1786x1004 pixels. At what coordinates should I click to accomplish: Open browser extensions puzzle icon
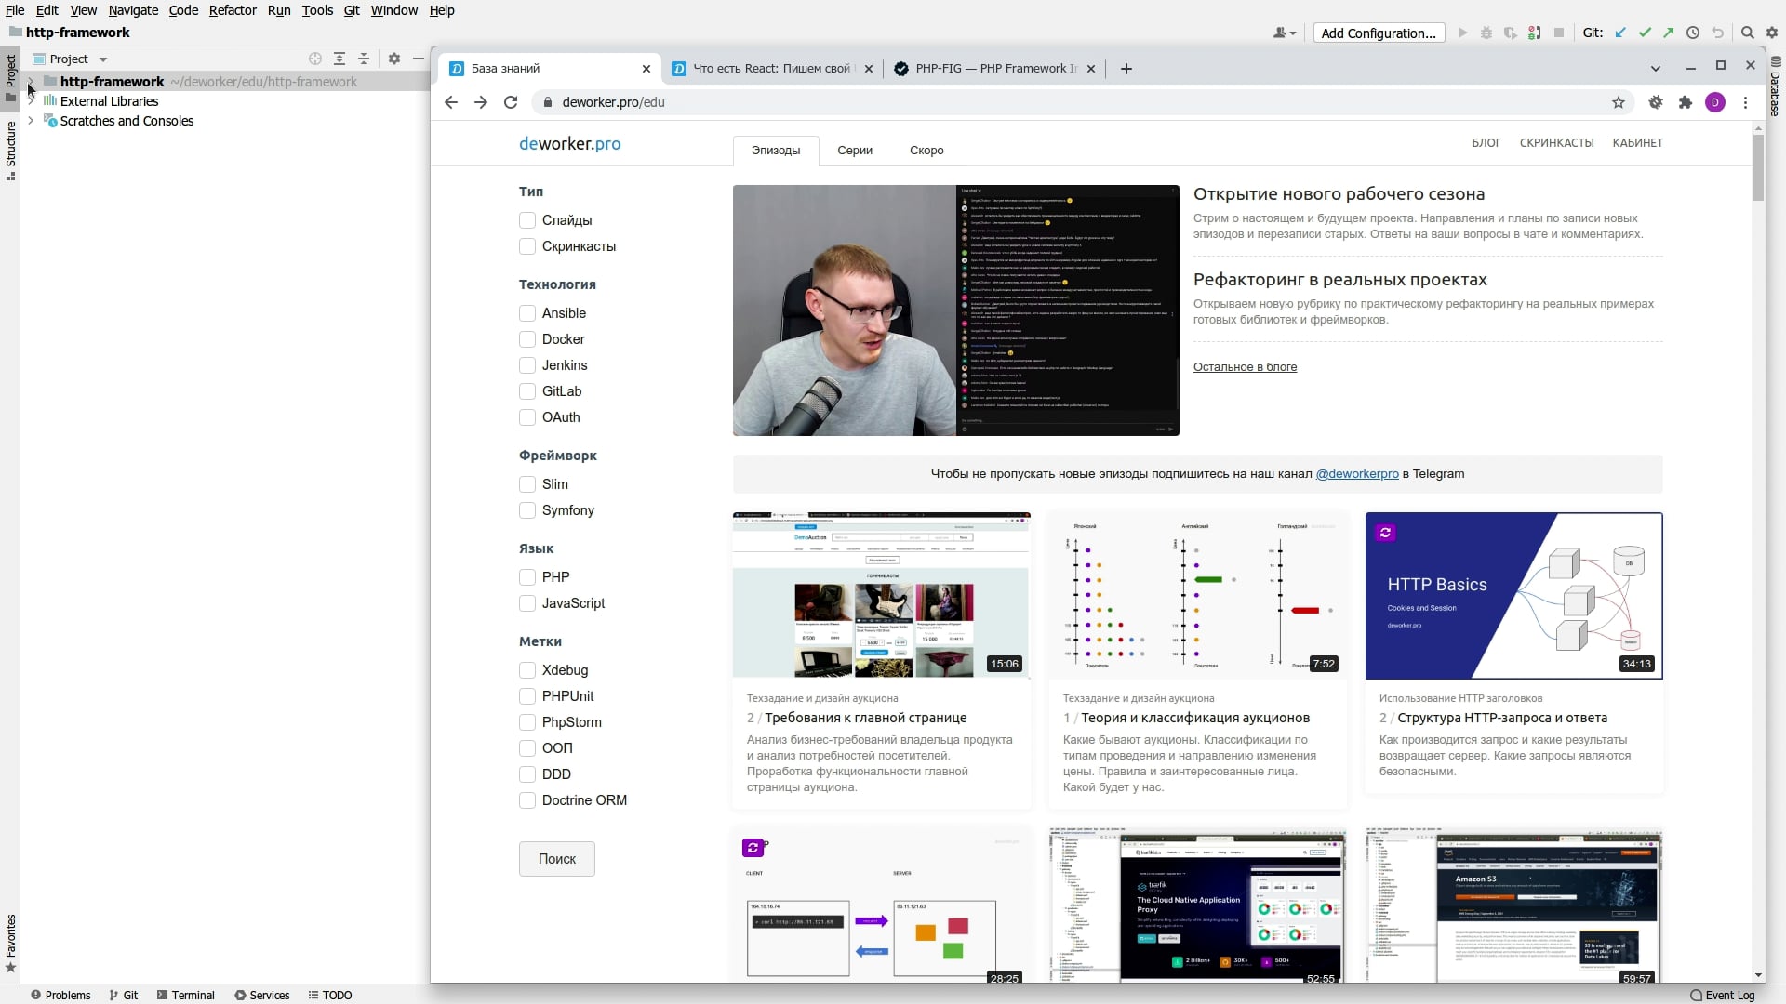point(1686,102)
